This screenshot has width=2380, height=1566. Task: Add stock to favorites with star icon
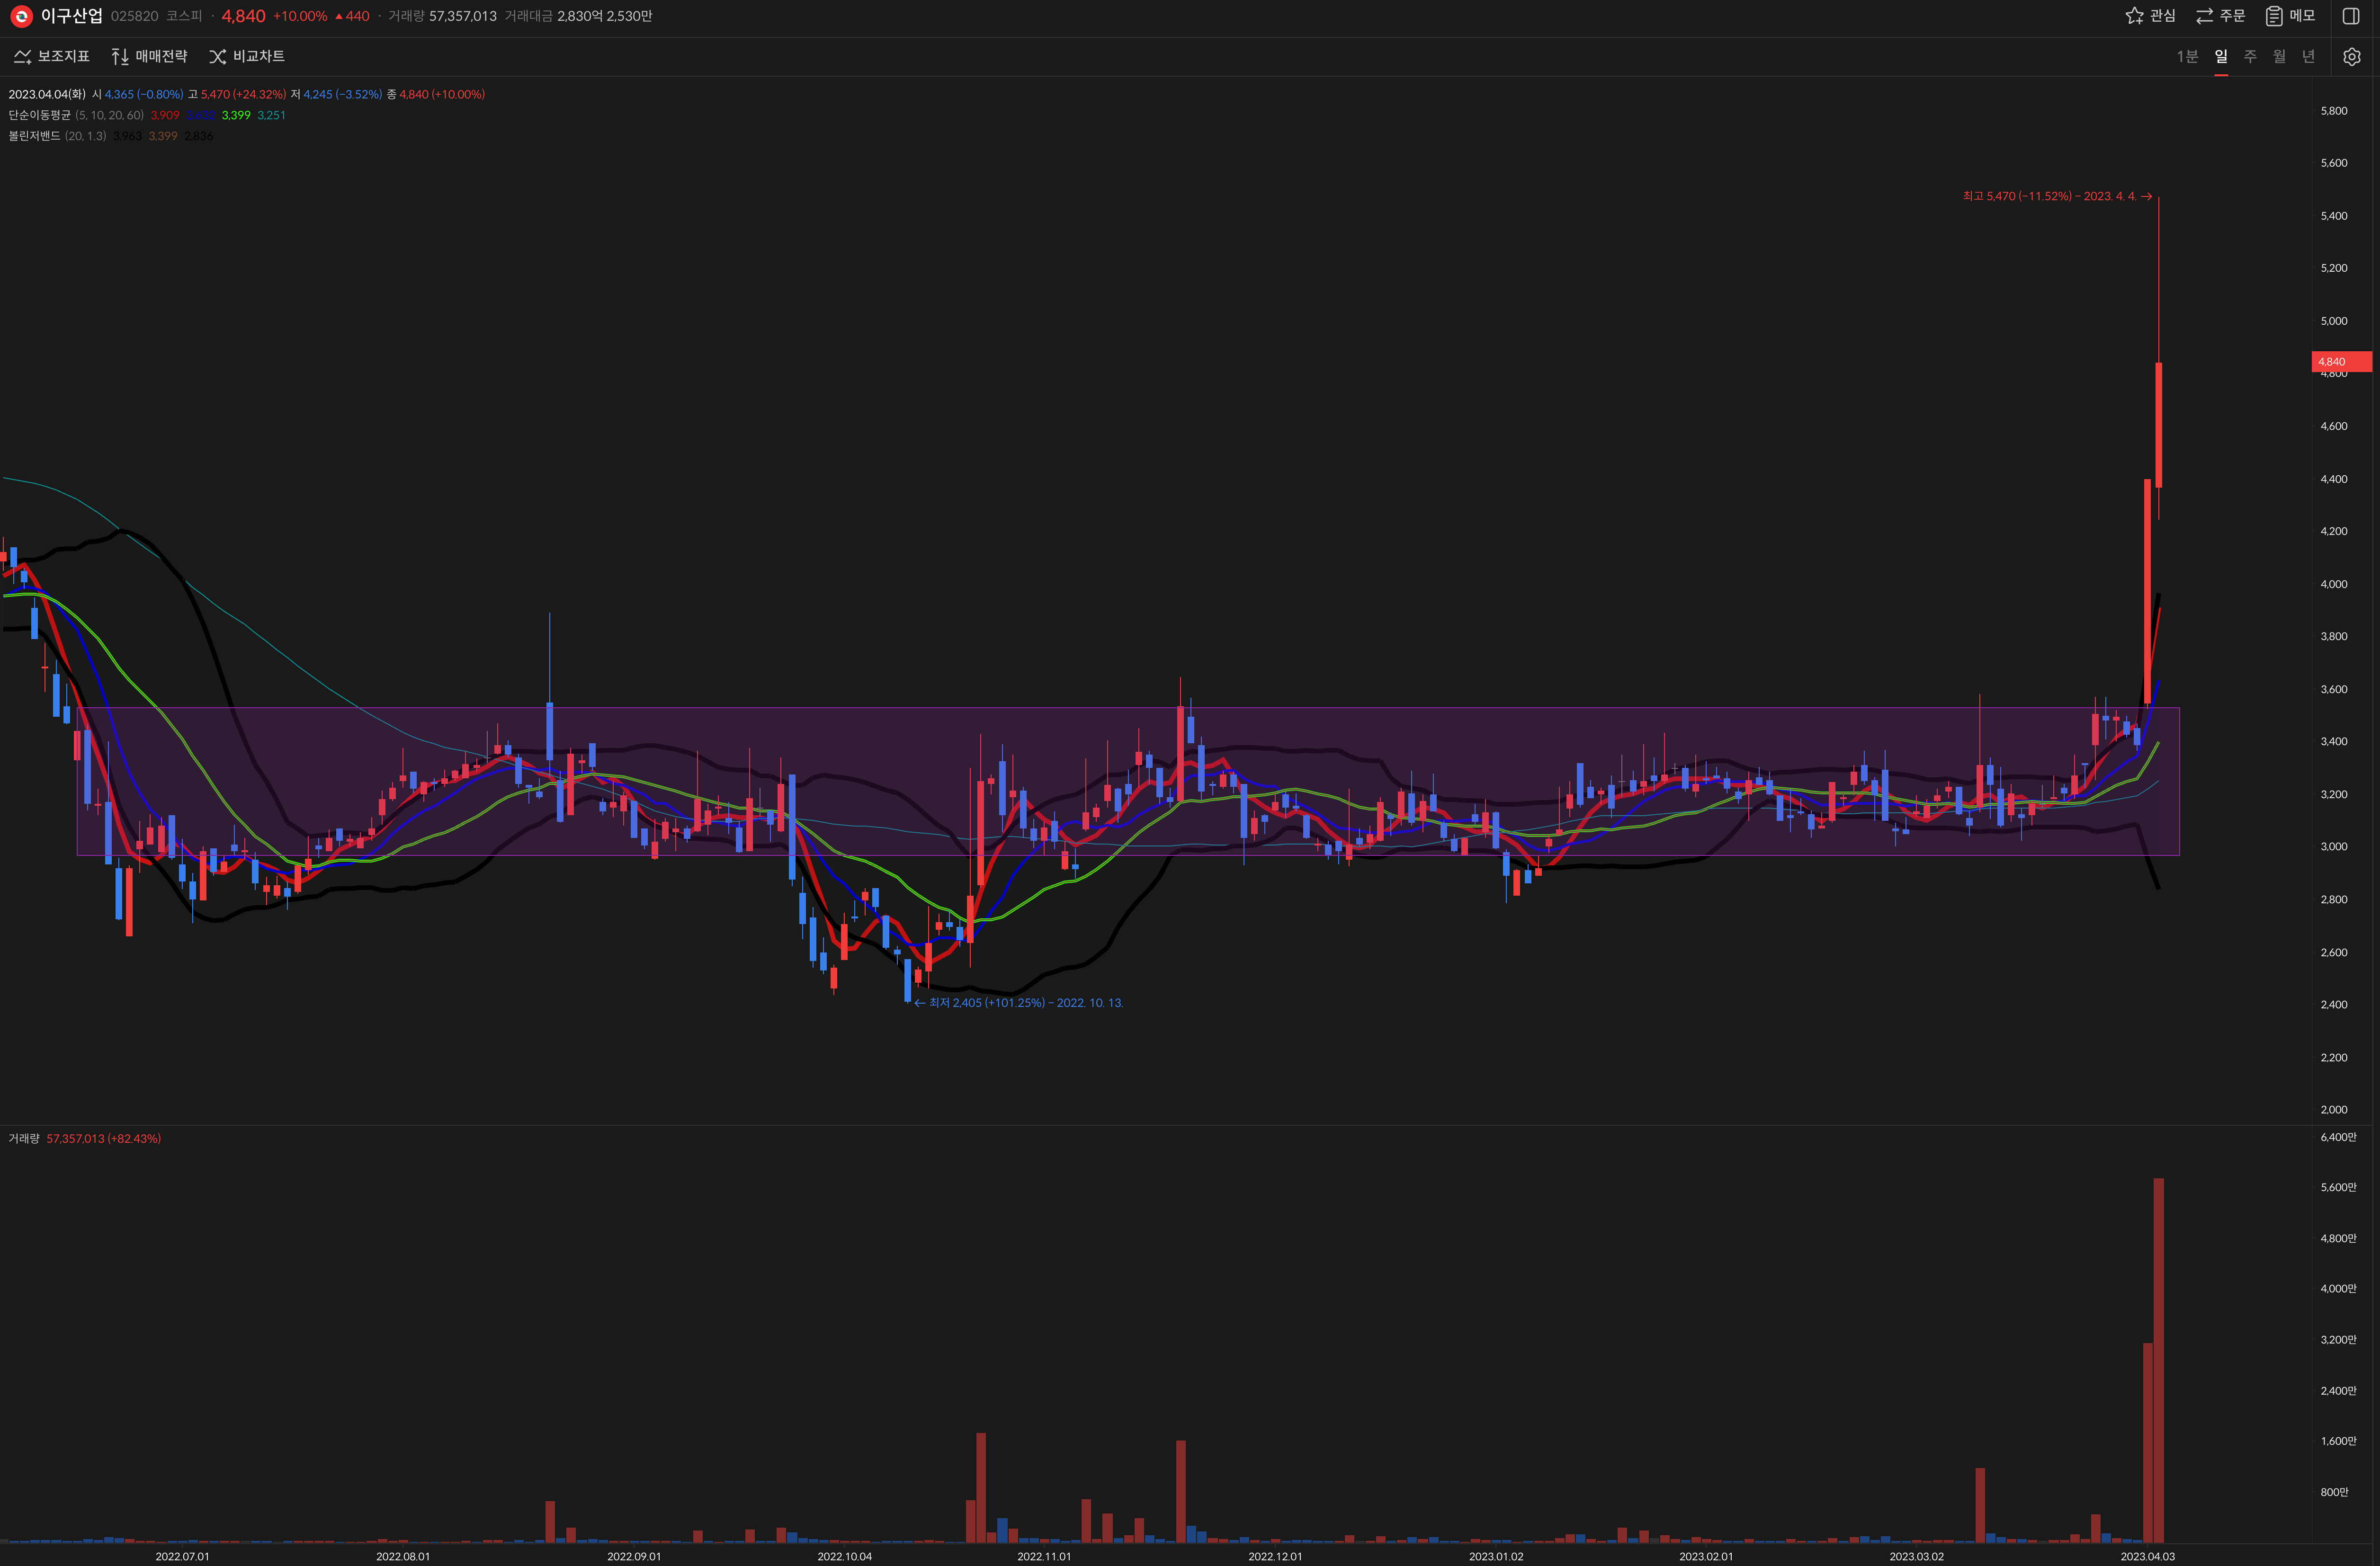[x=2151, y=16]
